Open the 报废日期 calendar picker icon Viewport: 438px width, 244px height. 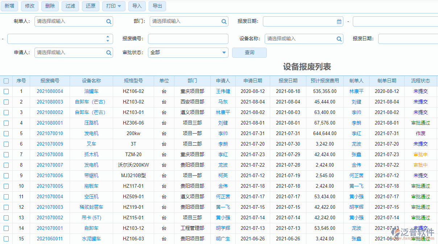pyautogui.click(x=339, y=21)
